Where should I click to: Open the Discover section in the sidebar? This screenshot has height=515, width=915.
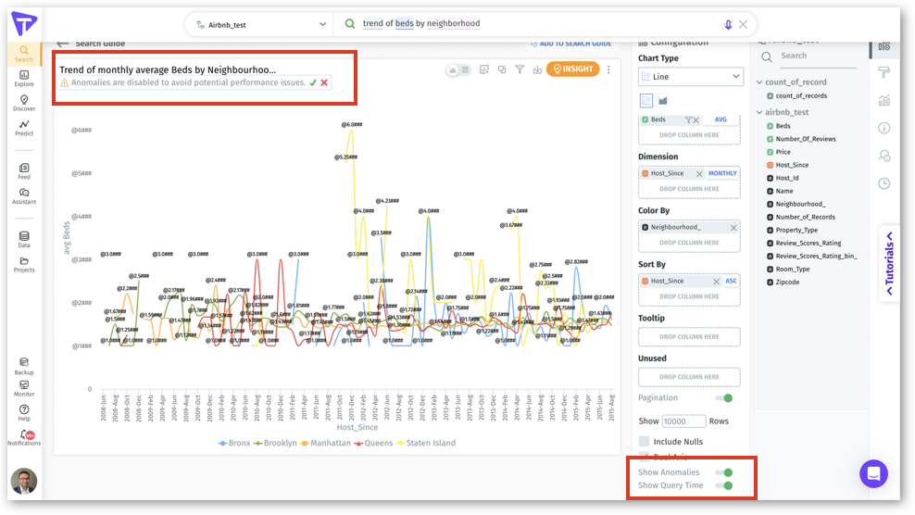pos(24,103)
